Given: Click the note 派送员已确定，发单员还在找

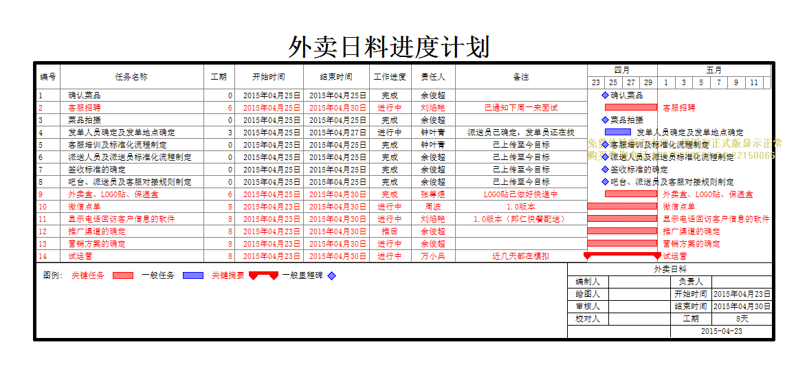Looking at the screenshot, I should pos(521,132).
